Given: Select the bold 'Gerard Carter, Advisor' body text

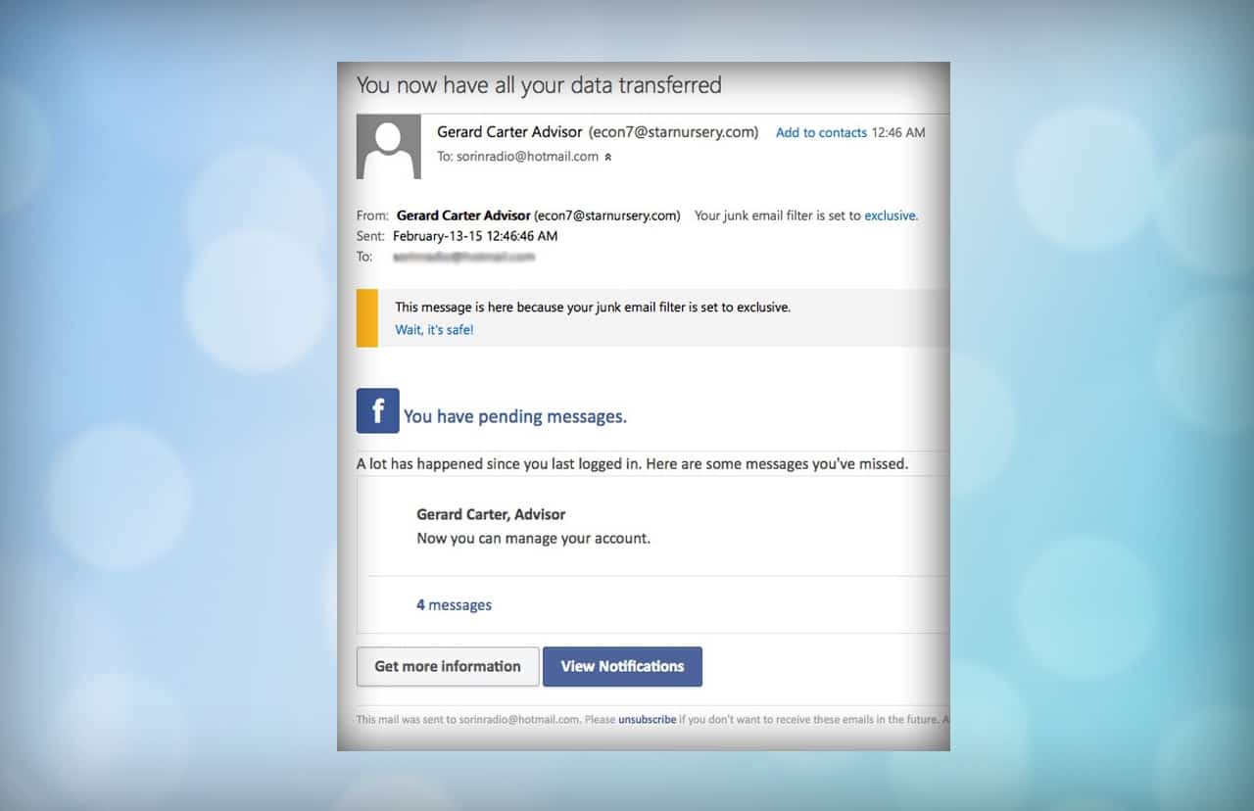Looking at the screenshot, I should [490, 513].
